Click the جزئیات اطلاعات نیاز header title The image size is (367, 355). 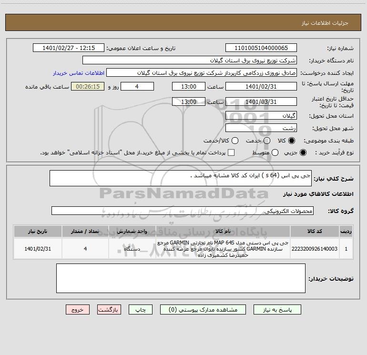(x=325, y=23)
